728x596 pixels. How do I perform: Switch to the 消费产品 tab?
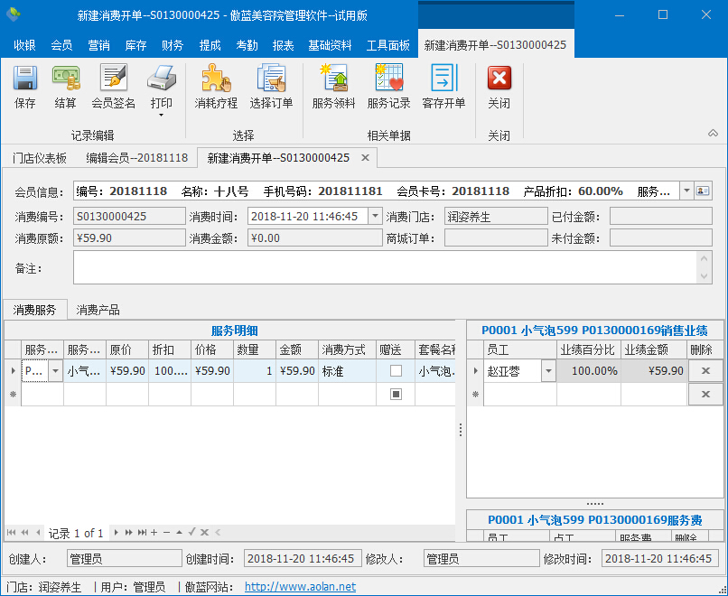point(98,310)
